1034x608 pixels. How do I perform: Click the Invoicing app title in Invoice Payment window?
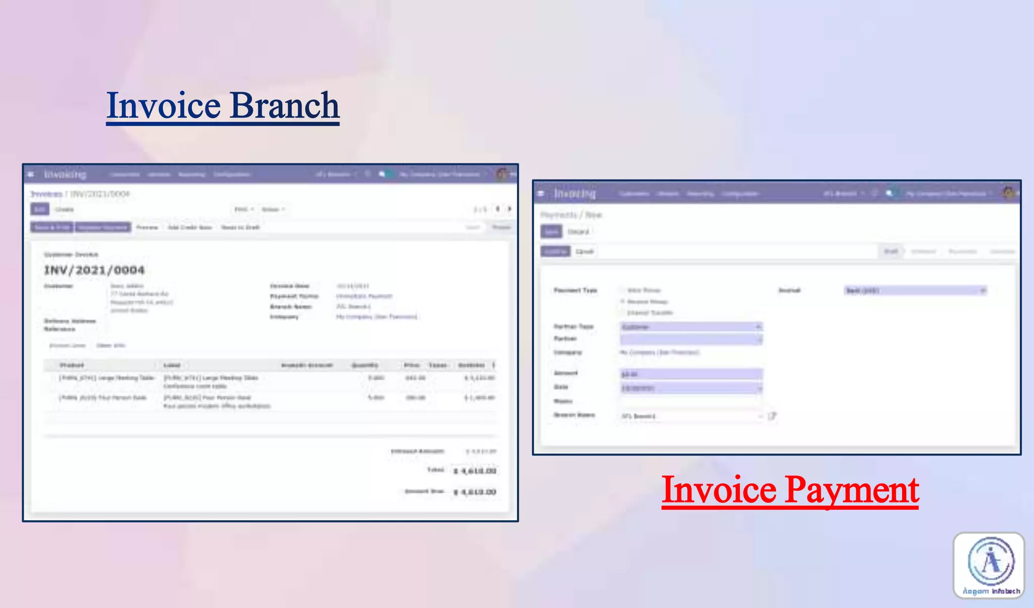tap(575, 193)
